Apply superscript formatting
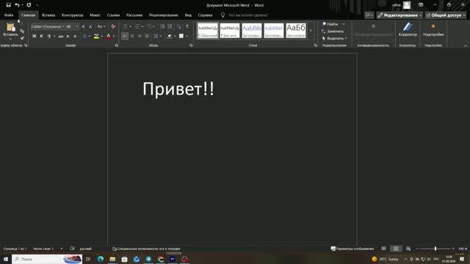Screen dimensions: 470x264 tap(75, 36)
